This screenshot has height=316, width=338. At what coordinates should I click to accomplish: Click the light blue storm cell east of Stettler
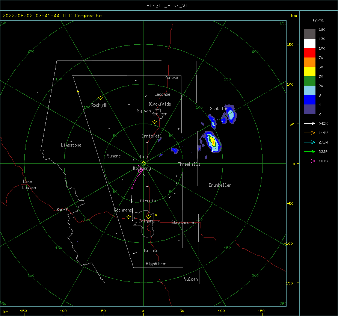[231, 114]
